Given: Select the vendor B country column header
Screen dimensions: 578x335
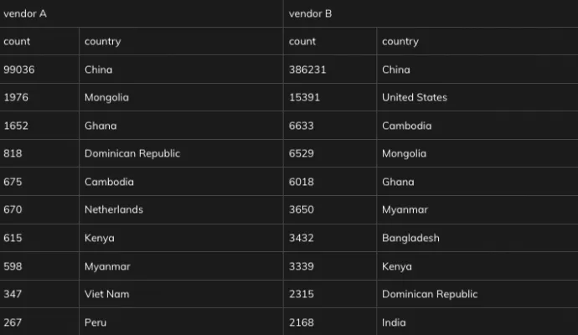Looking at the screenshot, I should pyautogui.click(x=477, y=41).
